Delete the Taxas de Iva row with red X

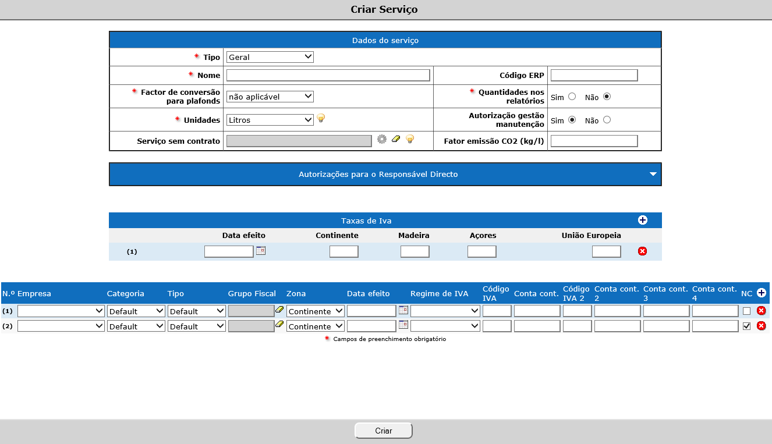[x=642, y=251]
